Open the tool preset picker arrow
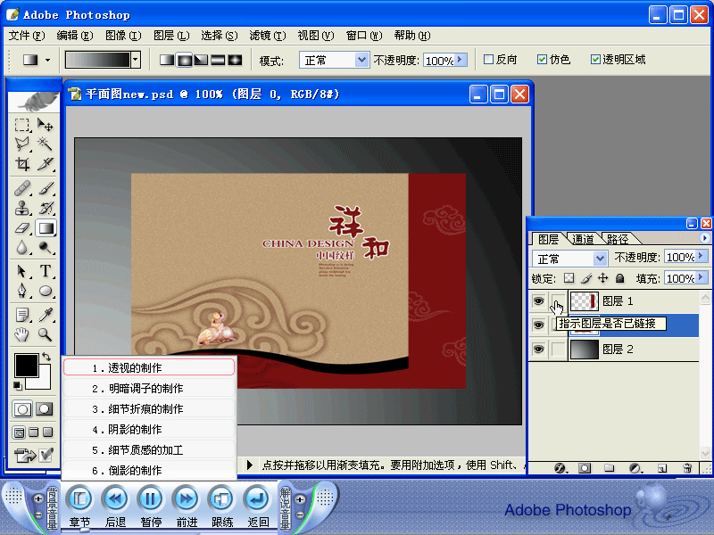 [47, 60]
